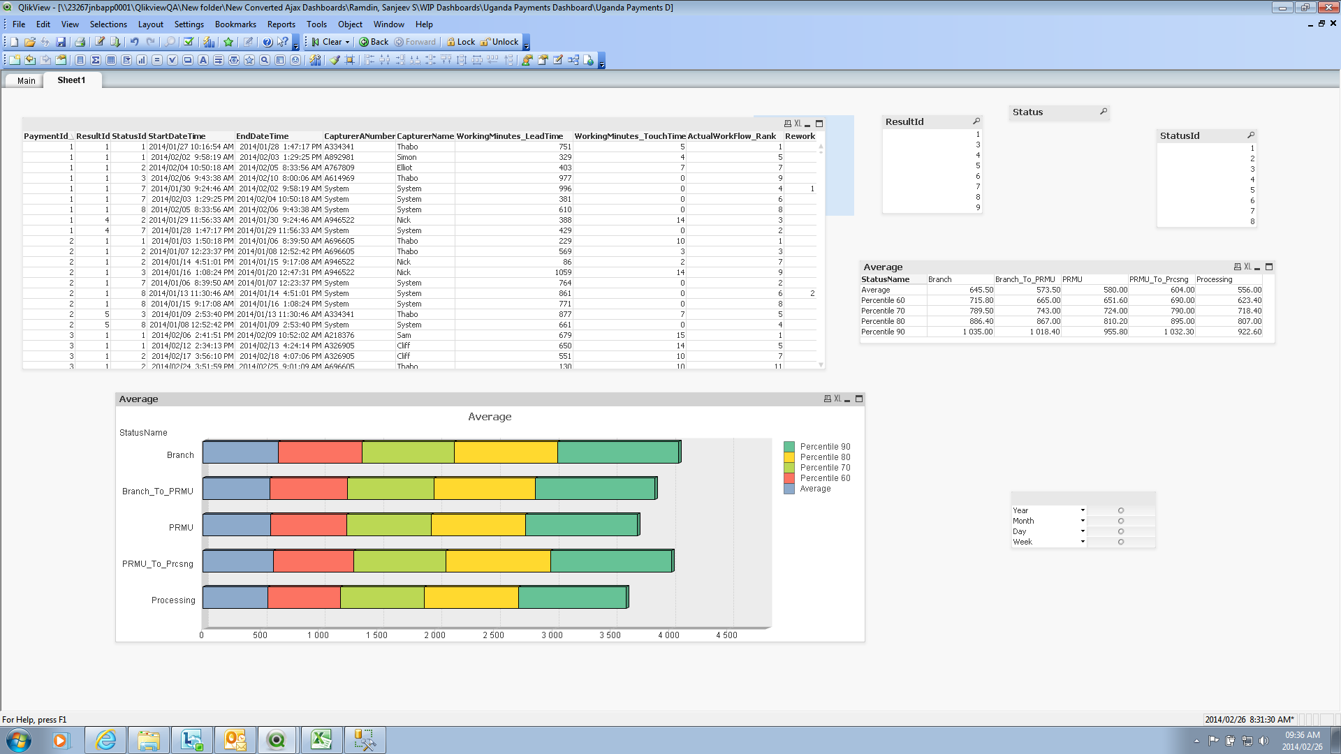
Task: Click the green star Add Bookmark icon
Action: point(228,42)
